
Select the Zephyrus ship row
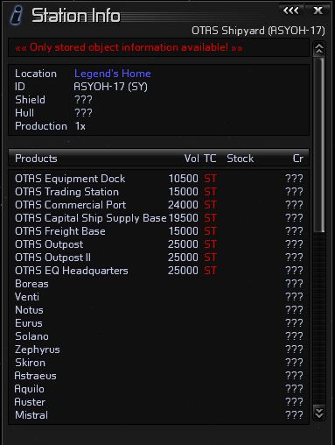click(x=158, y=350)
